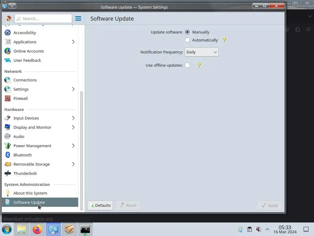Expand Power Management chevron

73,146
